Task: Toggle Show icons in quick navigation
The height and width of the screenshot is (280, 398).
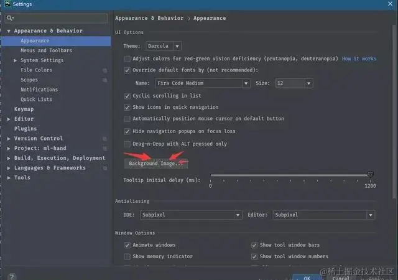Action: tap(127, 108)
